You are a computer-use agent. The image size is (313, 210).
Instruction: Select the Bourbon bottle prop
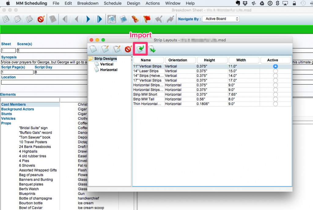point(31,203)
